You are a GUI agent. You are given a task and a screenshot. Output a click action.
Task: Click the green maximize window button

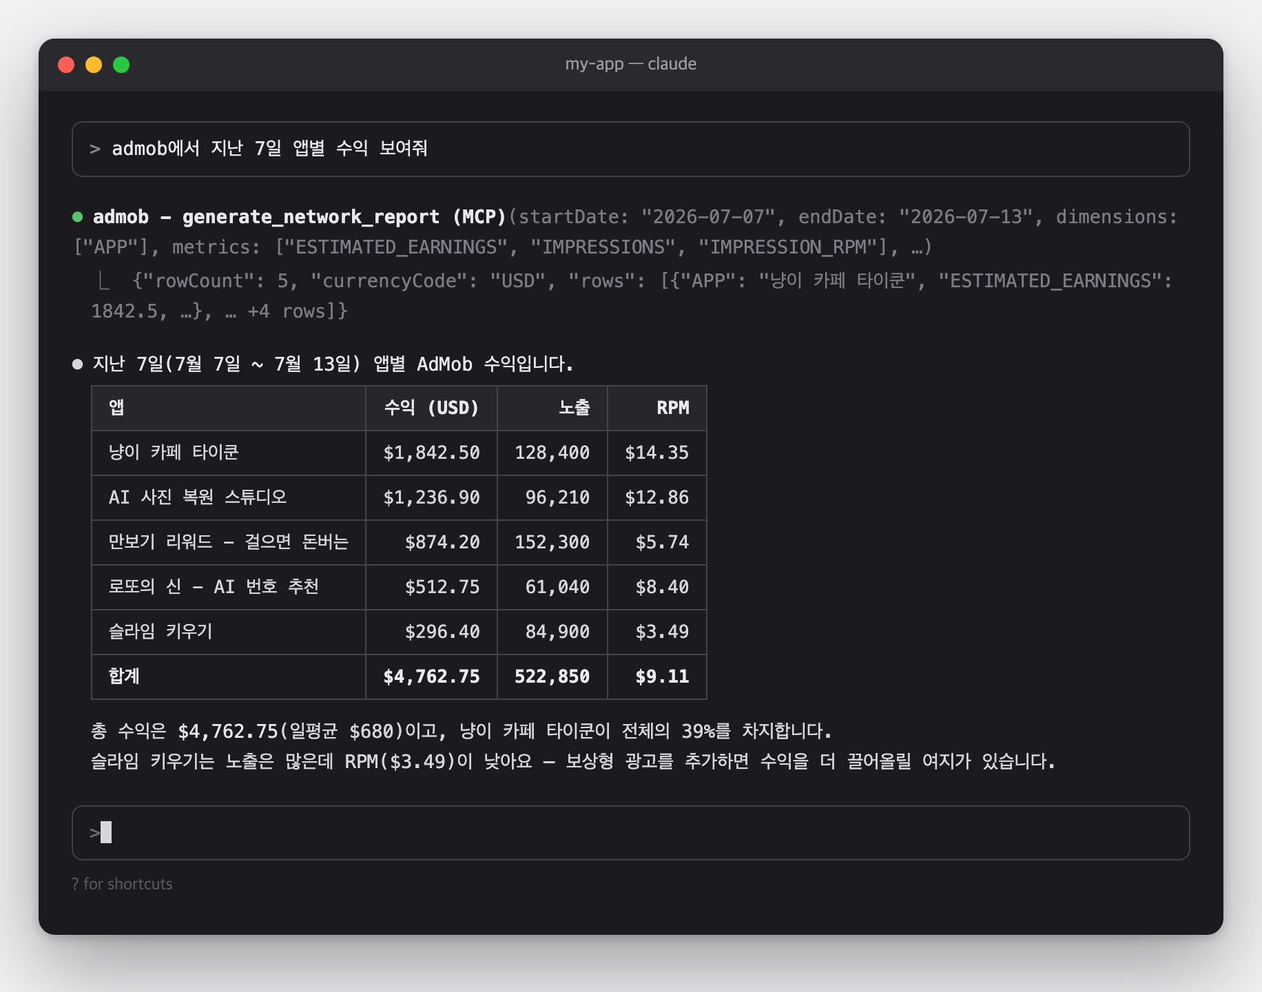click(x=121, y=65)
